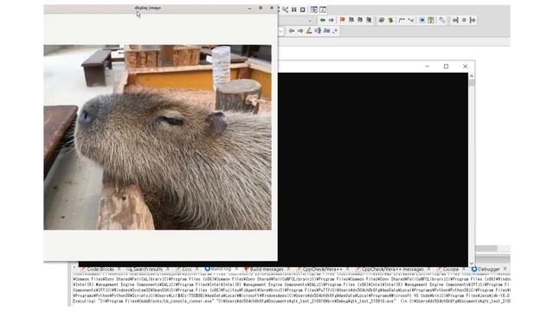
Task: Switch to the CppCheck/Vera++ tab
Action: (x=322, y=270)
